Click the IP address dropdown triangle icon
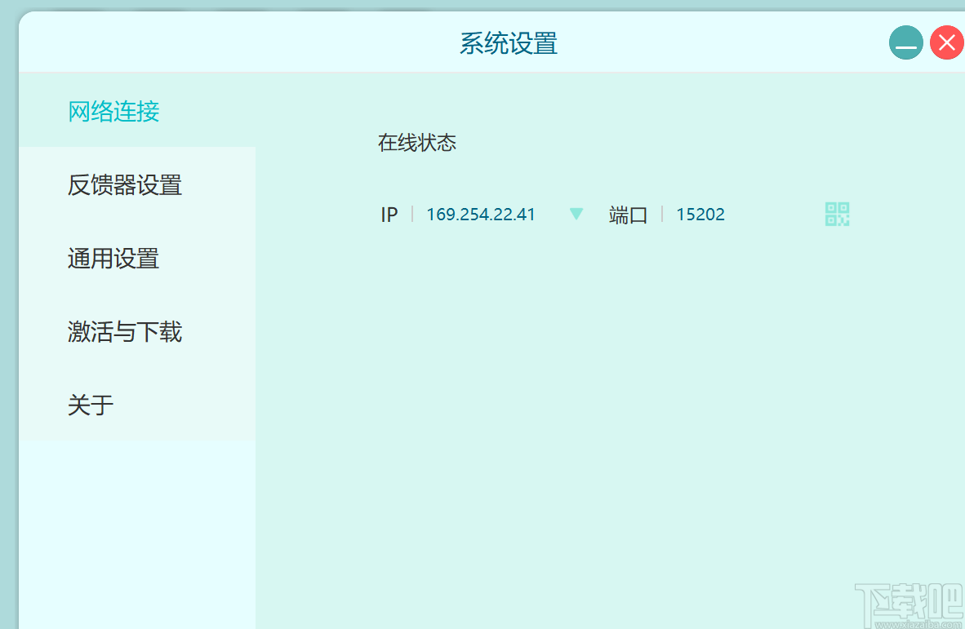965x629 pixels. (x=576, y=214)
